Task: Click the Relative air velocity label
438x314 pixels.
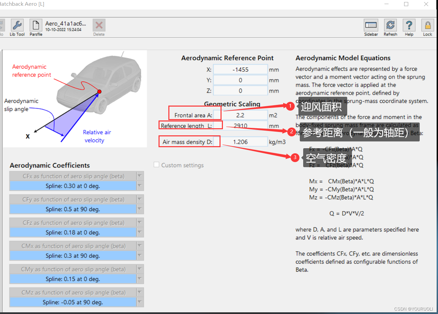Action: point(97,136)
